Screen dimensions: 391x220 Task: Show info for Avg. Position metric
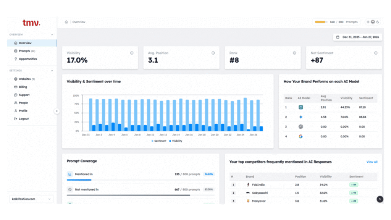pos(213,53)
